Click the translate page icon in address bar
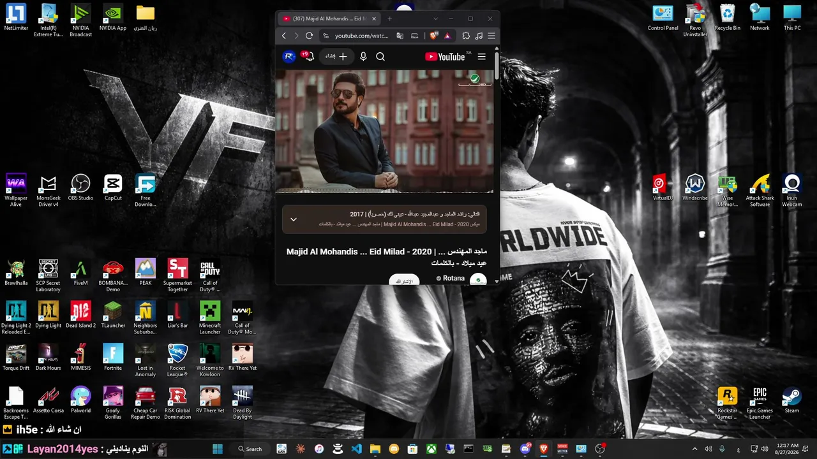Viewport: 817px width, 459px height. [x=400, y=36]
